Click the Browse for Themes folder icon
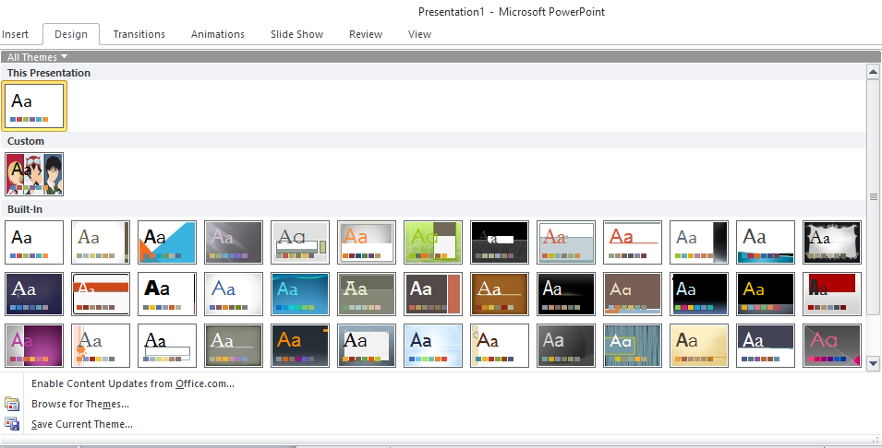Image resolution: width=882 pixels, height=448 pixels. (12, 404)
